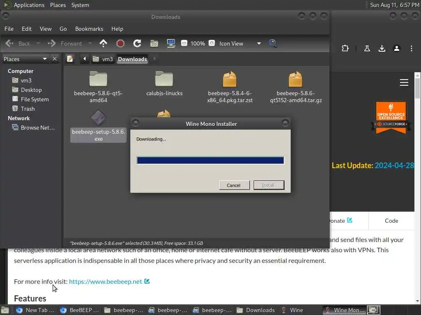Expand the Forward history dropdown arrow
421x315 pixels.
tap(90, 43)
